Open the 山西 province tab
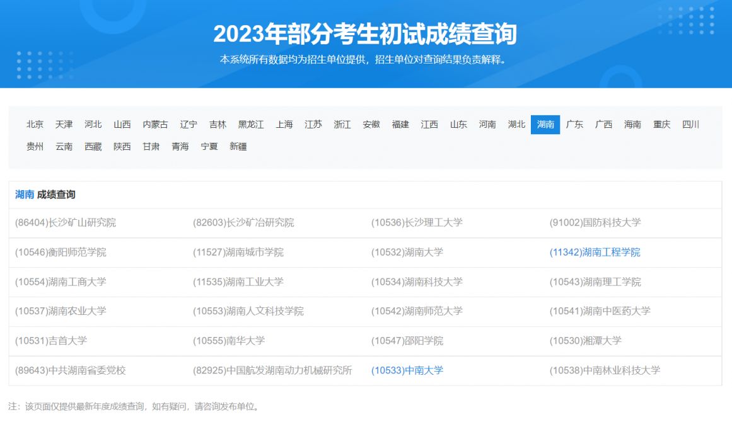 click(122, 125)
